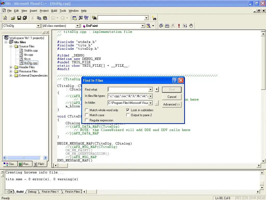Screen dimensions: 266x200
Task: Click the WizardBar actions wand icon
Action: (148, 26)
